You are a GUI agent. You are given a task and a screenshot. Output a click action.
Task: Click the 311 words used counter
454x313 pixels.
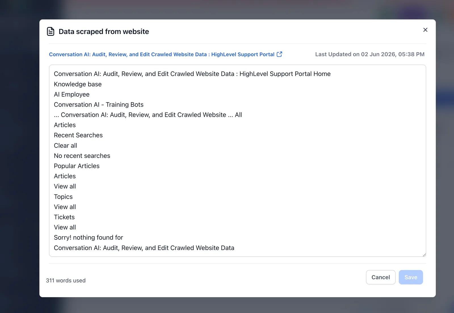click(66, 280)
